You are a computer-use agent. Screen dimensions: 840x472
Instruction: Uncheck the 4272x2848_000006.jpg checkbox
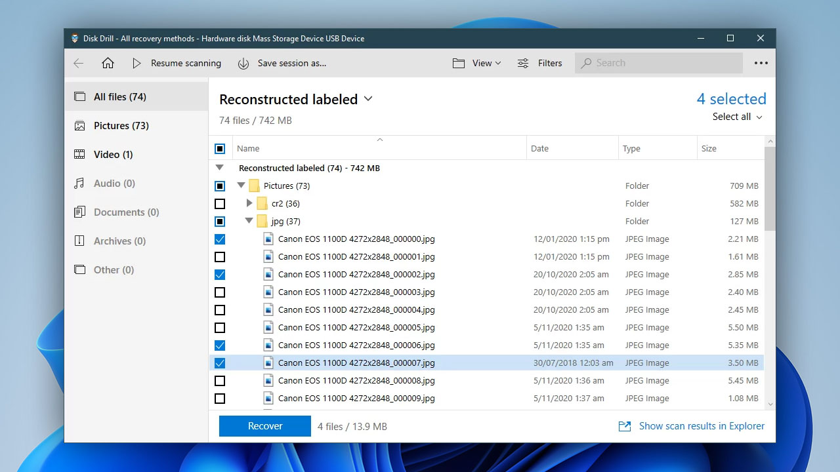(x=220, y=345)
